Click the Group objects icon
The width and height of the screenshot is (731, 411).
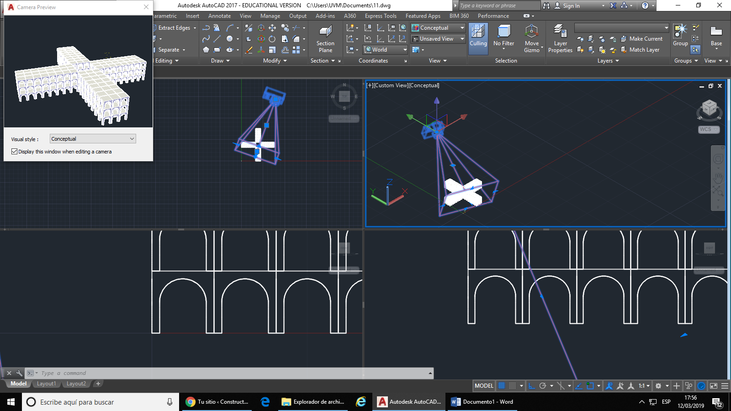(x=680, y=36)
